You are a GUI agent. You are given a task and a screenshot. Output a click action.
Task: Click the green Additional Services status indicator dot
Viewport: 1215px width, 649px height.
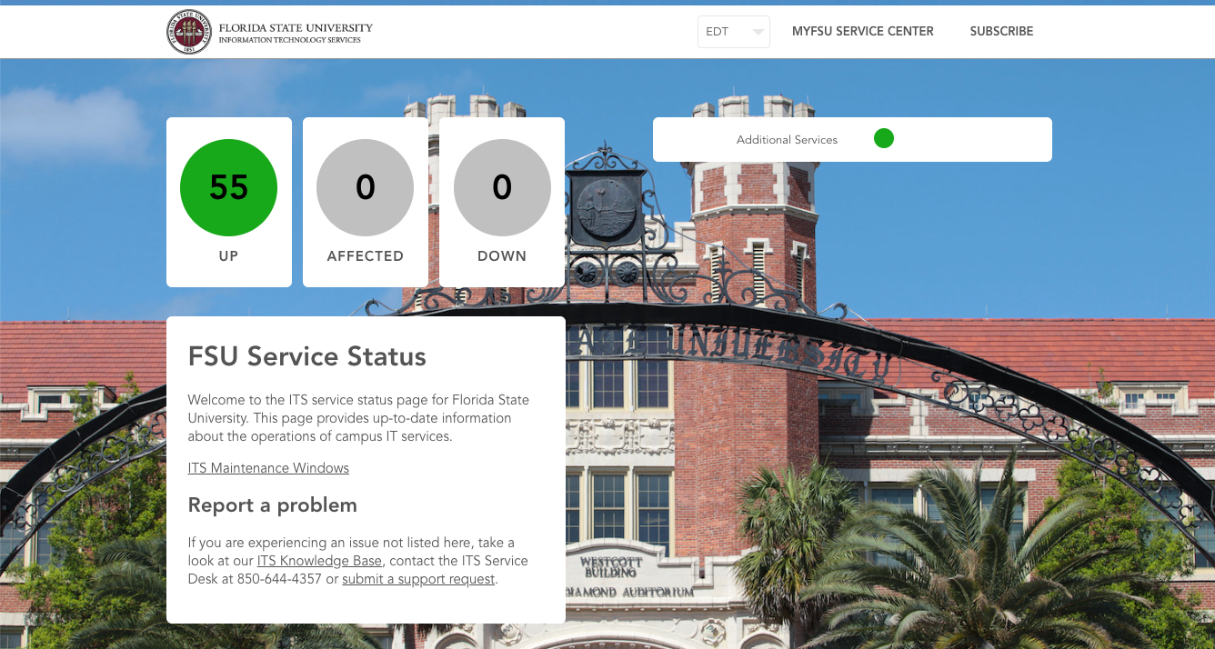883,138
